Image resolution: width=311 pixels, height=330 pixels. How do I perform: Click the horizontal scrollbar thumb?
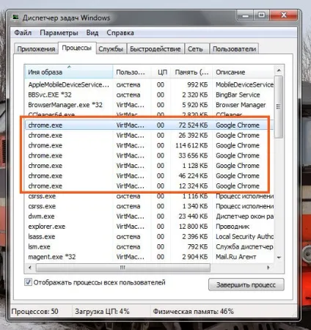click(x=122, y=268)
